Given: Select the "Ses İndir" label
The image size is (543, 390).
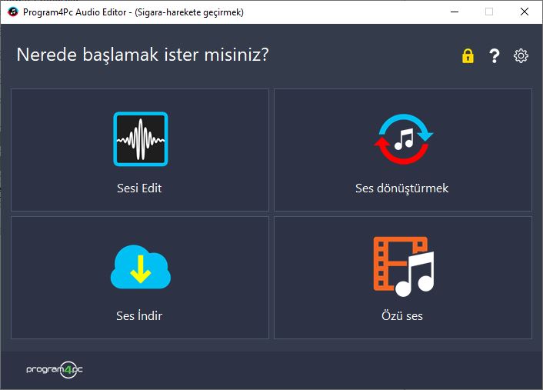Looking at the screenshot, I should [139, 315].
